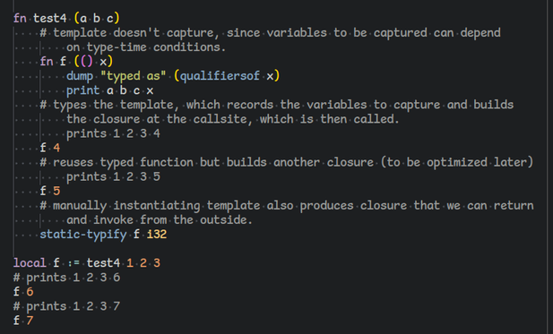
Task: Click the i32 type name
Action: [157, 235]
